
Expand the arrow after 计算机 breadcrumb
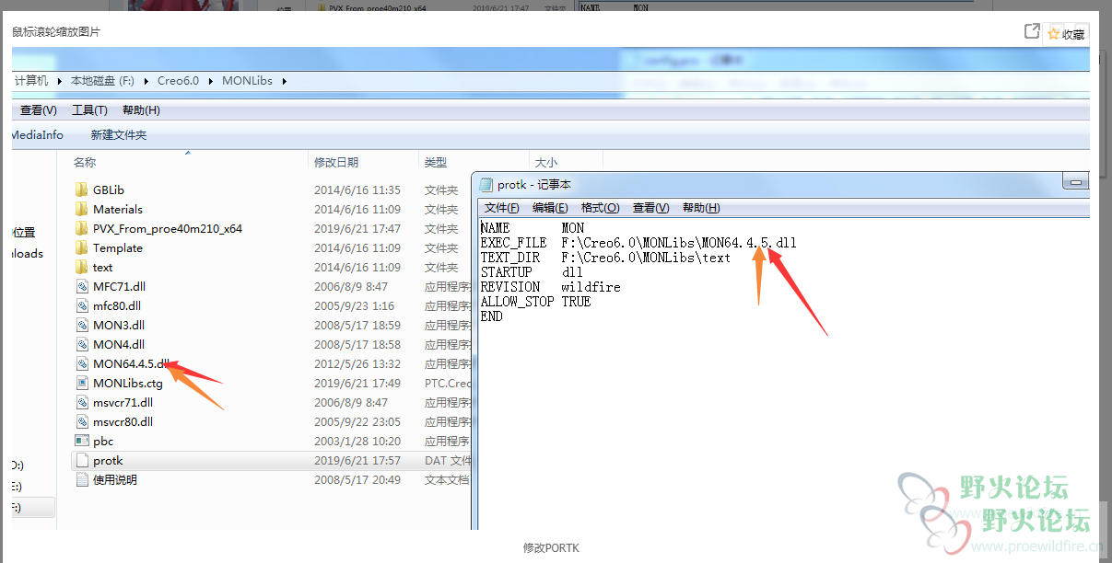point(60,81)
